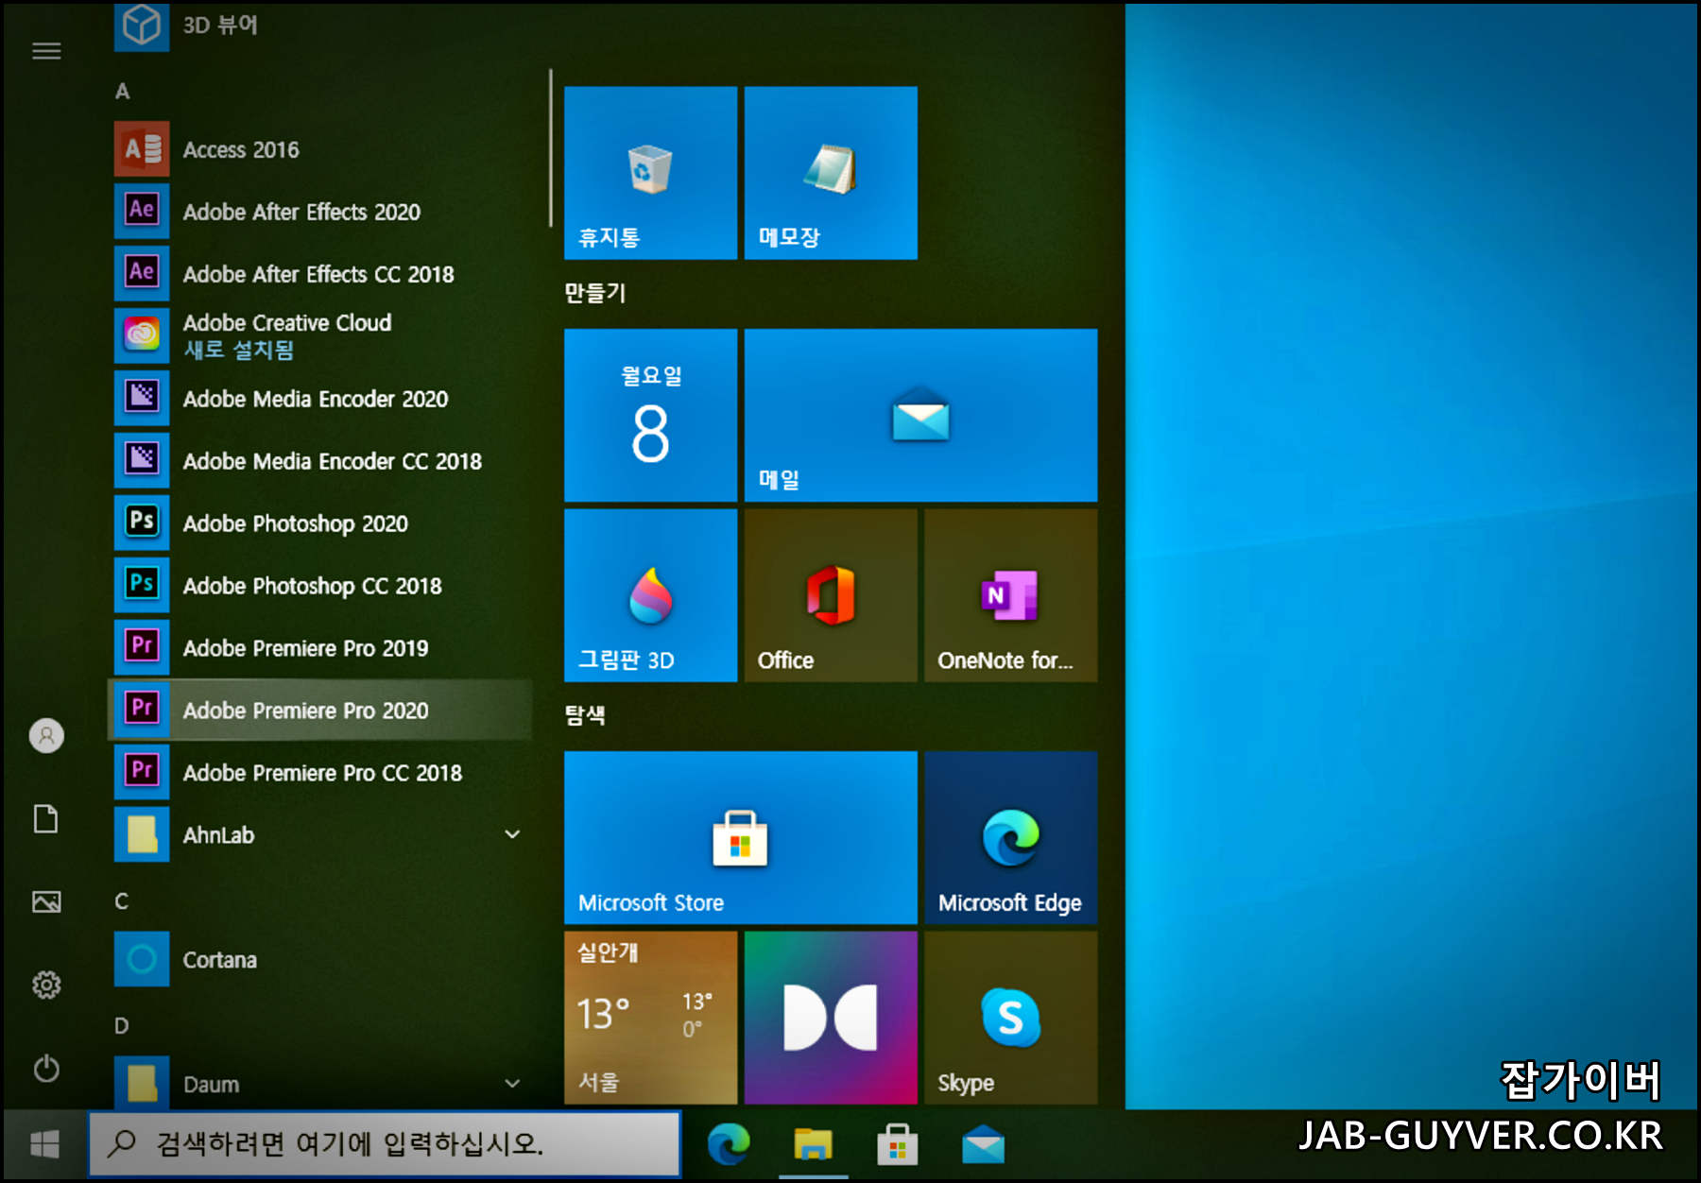Launch the 그림판 3D tile
Image resolution: width=1701 pixels, height=1183 pixels.
pyautogui.click(x=650, y=595)
